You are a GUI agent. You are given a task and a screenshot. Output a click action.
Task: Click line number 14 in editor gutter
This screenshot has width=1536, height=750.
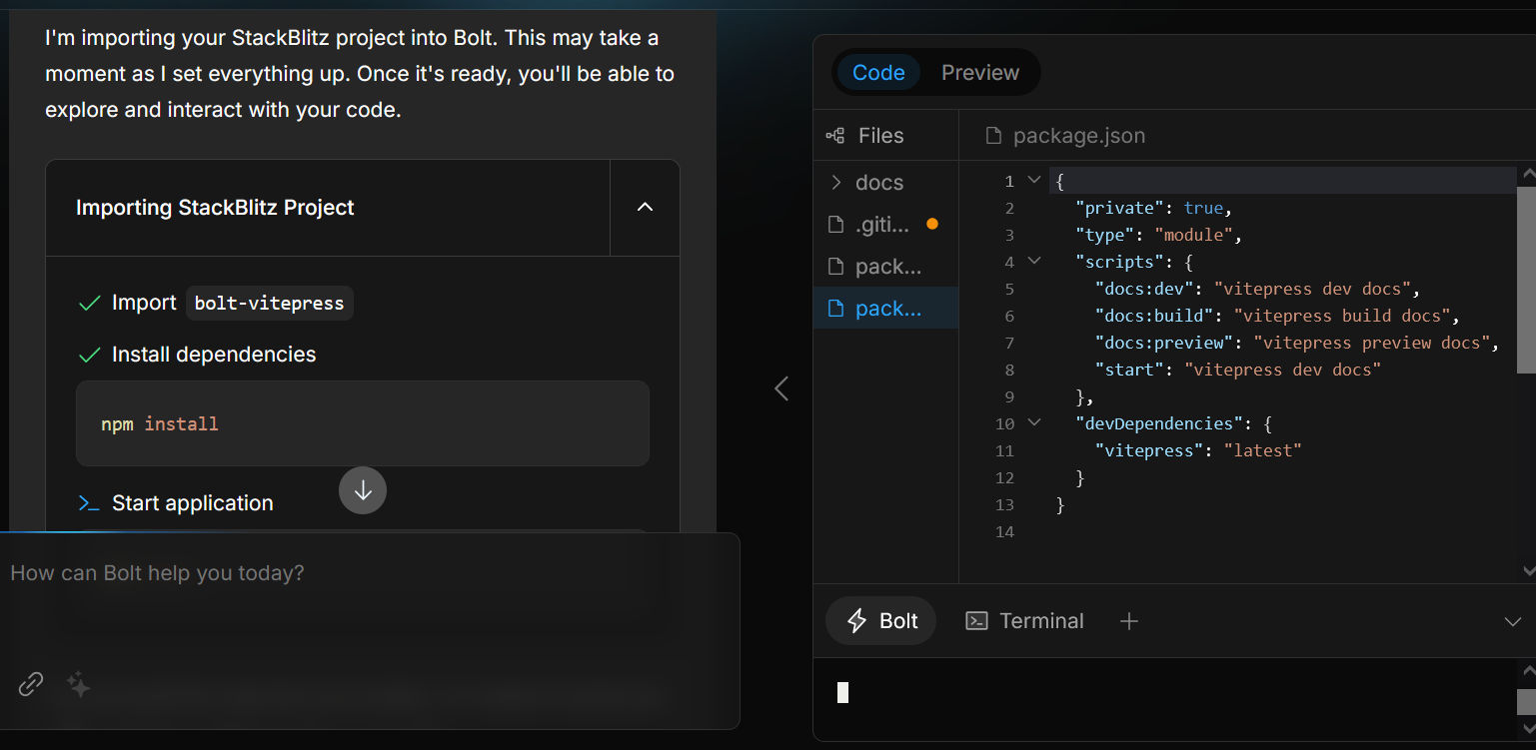[x=1004, y=531]
